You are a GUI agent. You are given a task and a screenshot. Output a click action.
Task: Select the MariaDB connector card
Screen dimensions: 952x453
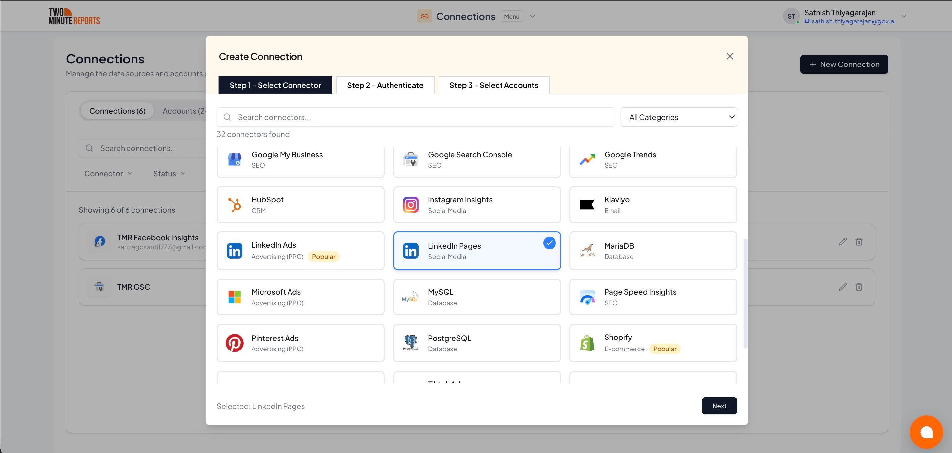(x=653, y=251)
